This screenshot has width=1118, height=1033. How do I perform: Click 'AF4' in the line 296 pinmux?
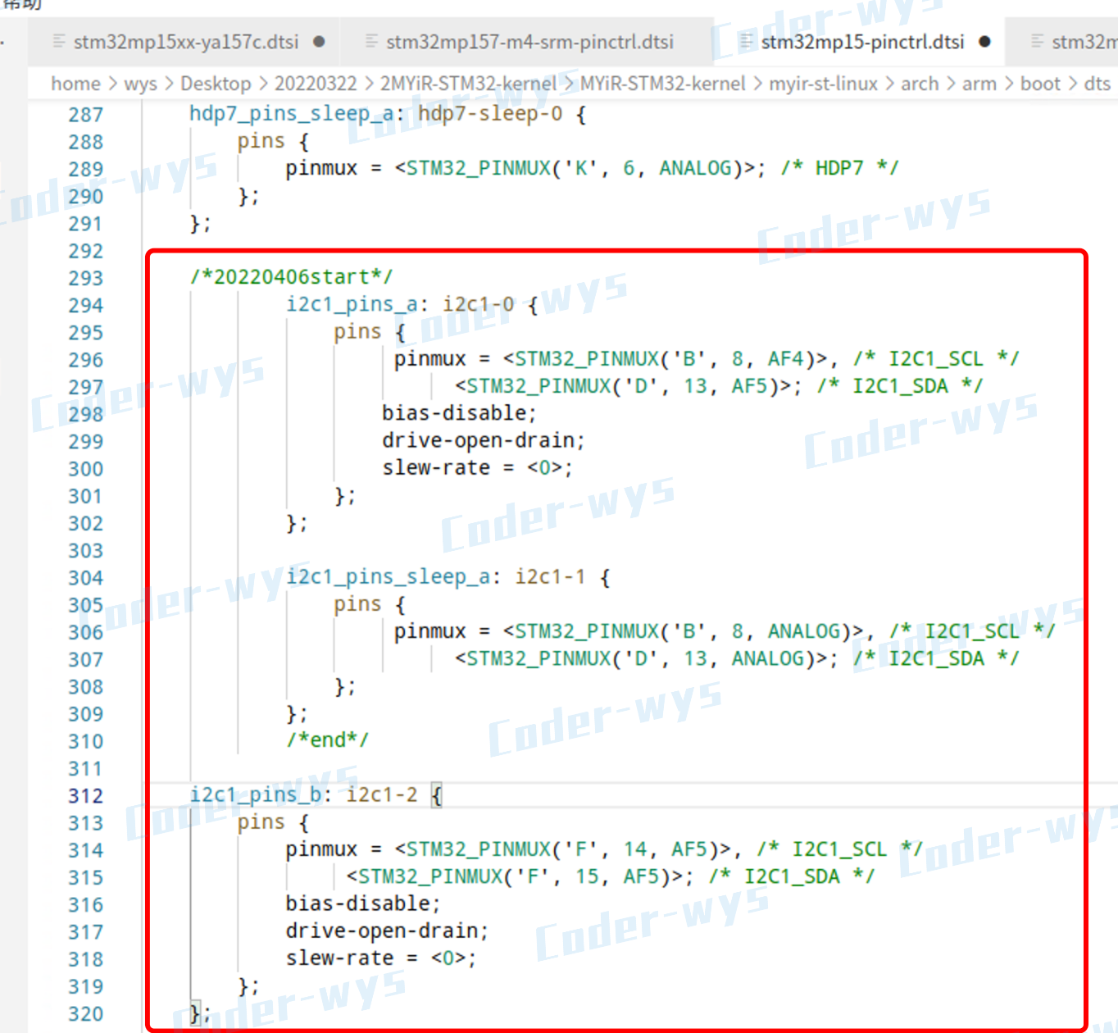click(785, 359)
